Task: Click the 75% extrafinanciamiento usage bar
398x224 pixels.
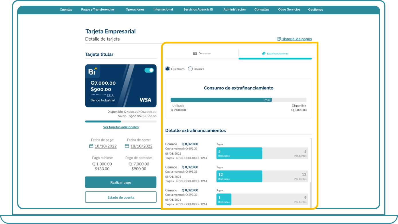Action: tap(239, 100)
